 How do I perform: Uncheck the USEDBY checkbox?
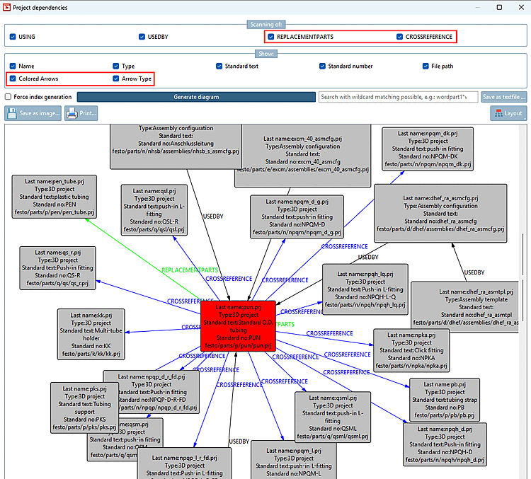142,37
